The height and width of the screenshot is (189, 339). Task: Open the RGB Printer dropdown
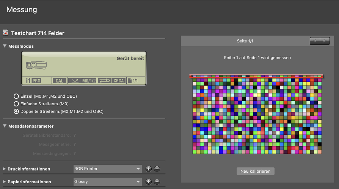(107, 169)
